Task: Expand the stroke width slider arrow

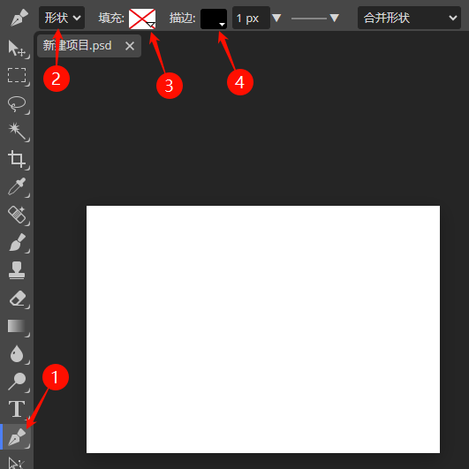Action: pos(276,18)
